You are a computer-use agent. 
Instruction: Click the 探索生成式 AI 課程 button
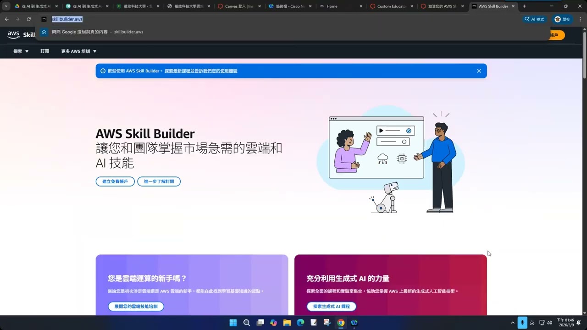point(332,306)
